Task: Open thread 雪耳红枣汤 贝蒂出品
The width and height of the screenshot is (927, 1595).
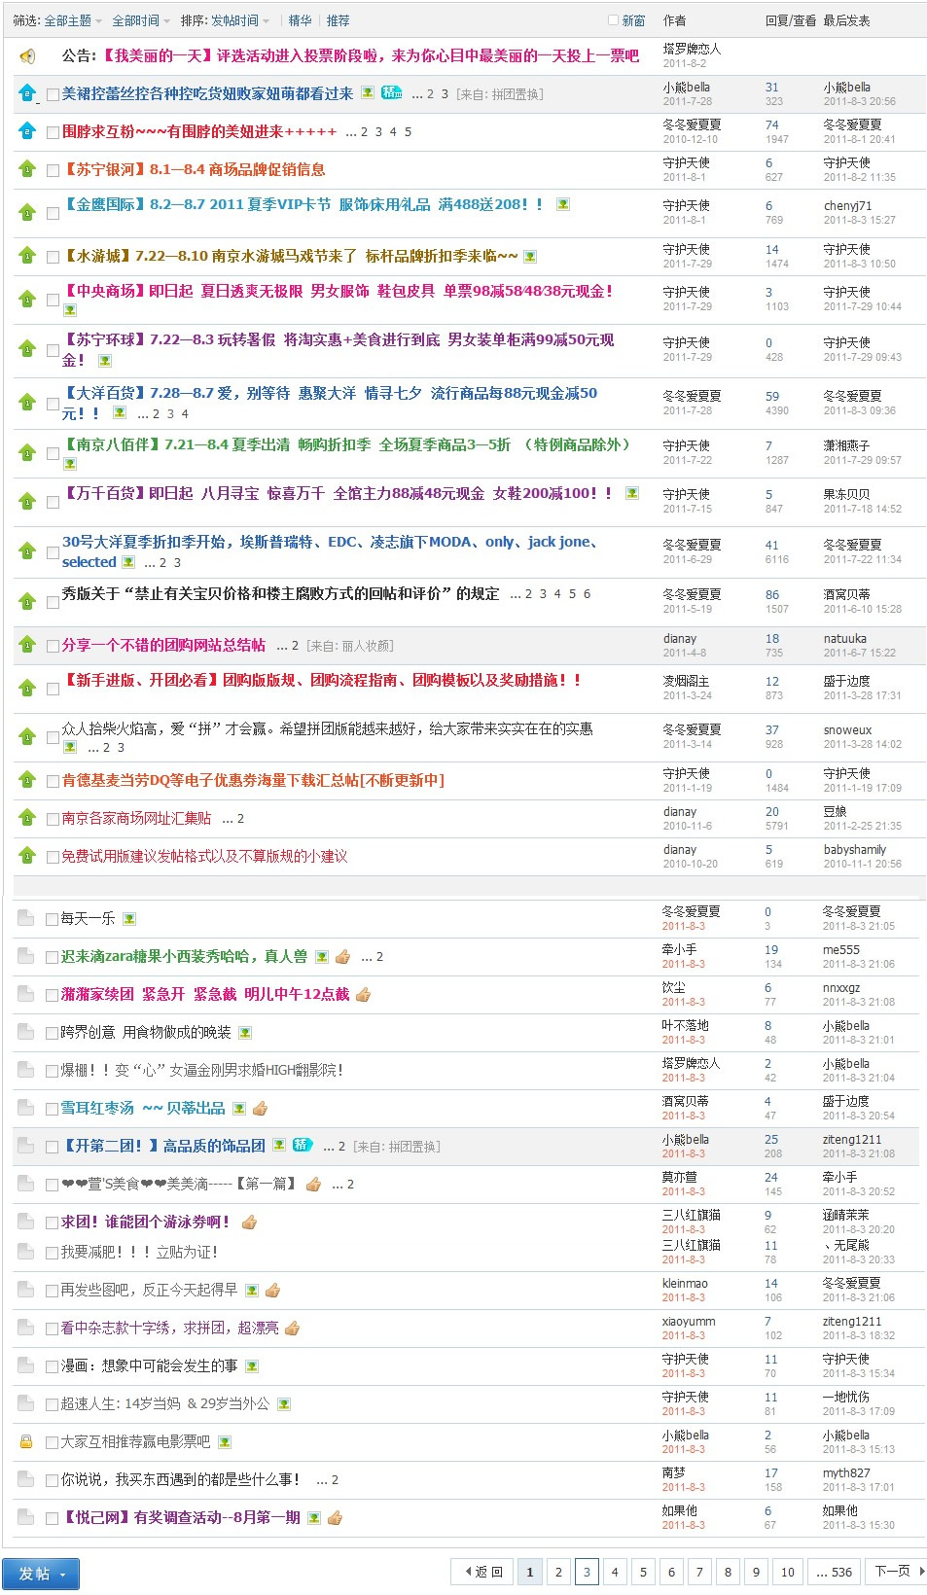Action: click(x=143, y=1108)
